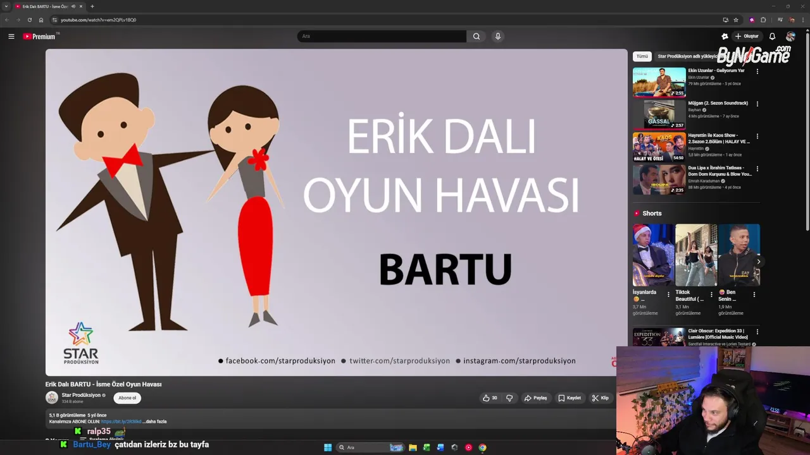The height and width of the screenshot is (455, 810).
Task: Open options menu for Hayrettin Kaos Show
Action: [x=757, y=136]
